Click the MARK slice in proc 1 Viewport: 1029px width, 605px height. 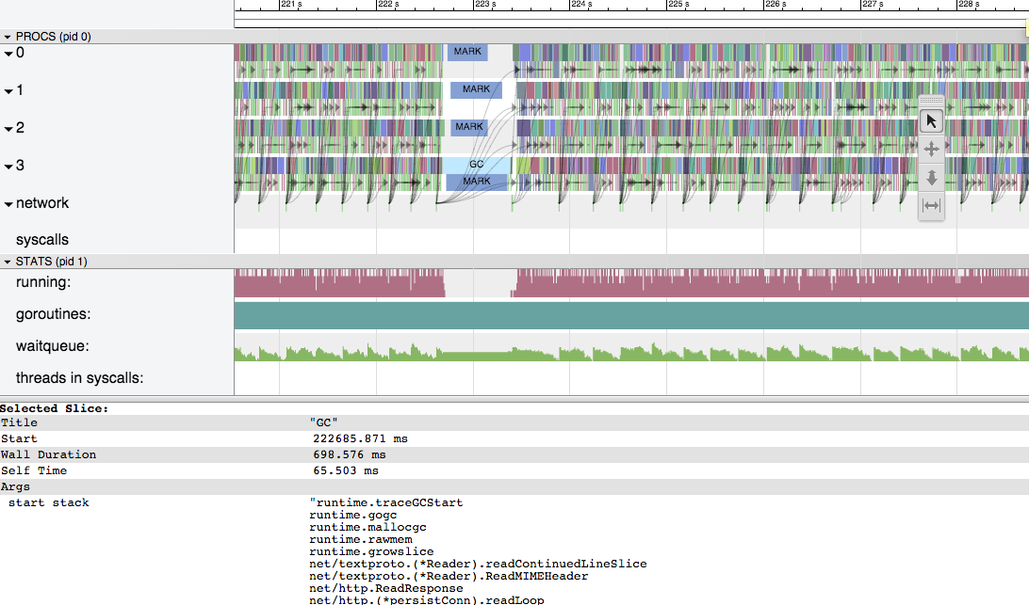click(476, 89)
